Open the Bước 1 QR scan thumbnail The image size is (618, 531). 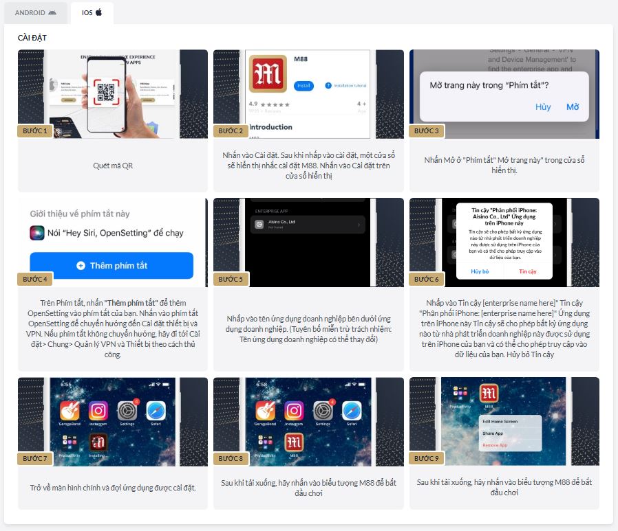coord(113,93)
